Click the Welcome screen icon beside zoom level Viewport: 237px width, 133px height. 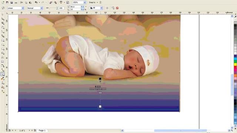click(x=68, y=3)
